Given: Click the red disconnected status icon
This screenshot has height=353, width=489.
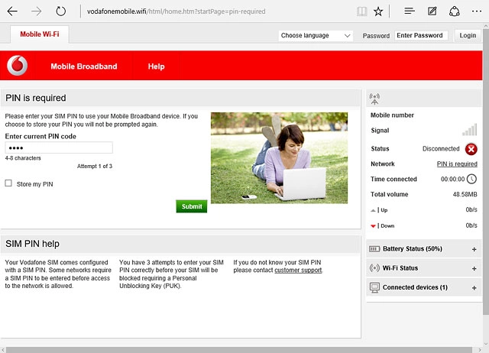Looking at the screenshot, I should 471,149.
